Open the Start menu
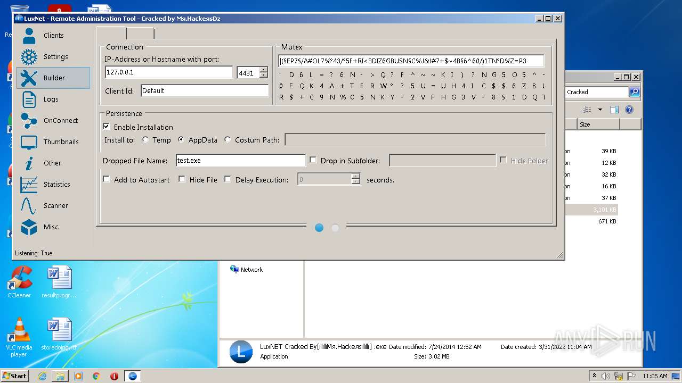 click(x=15, y=376)
